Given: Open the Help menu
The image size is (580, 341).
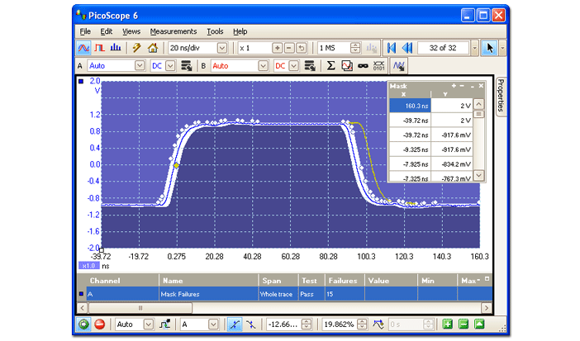Looking at the screenshot, I should [240, 31].
